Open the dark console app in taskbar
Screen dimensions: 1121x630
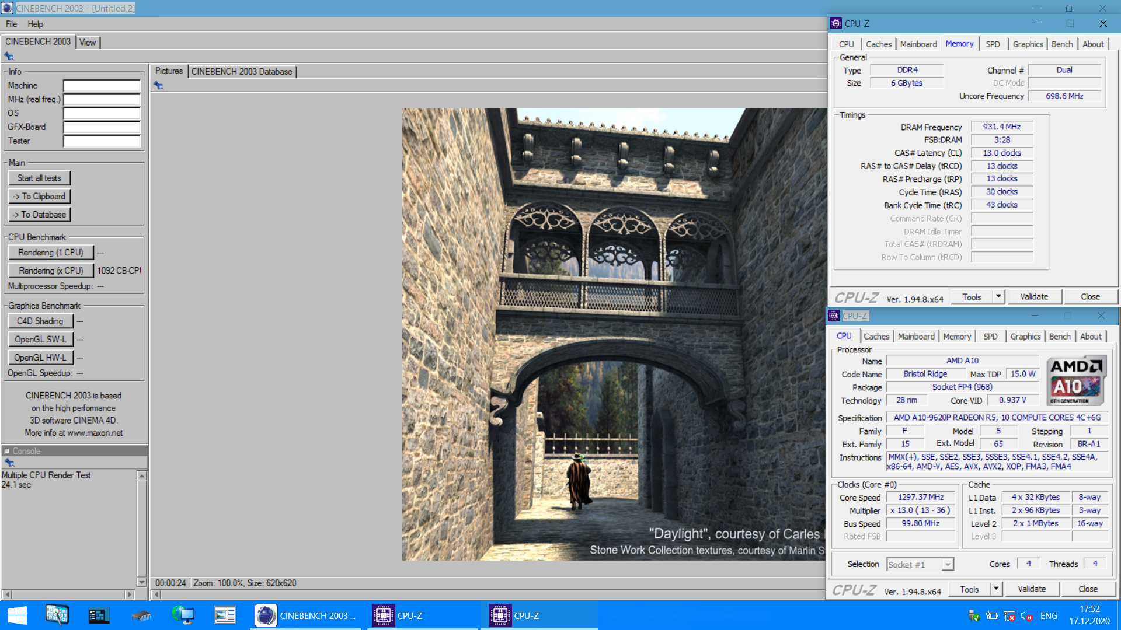(x=99, y=615)
